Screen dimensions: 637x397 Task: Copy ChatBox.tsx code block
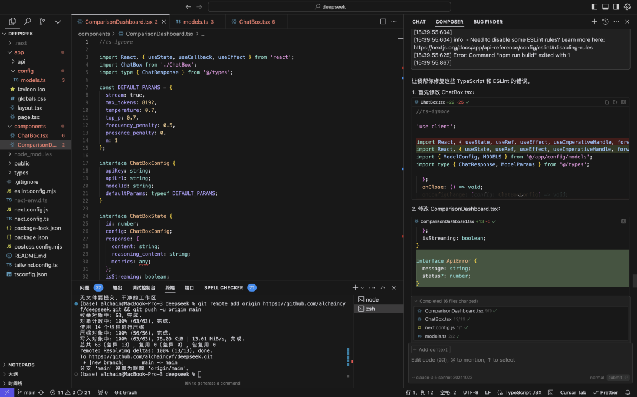tap(606, 102)
